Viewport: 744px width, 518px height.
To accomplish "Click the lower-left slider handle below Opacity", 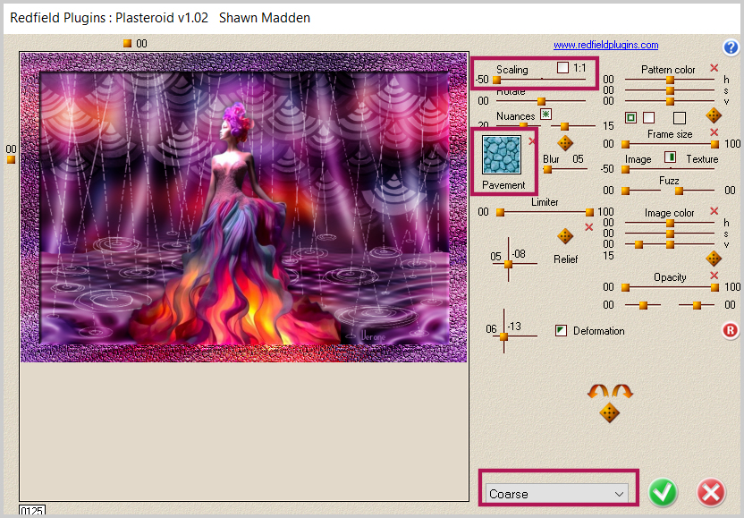I will click(644, 305).
